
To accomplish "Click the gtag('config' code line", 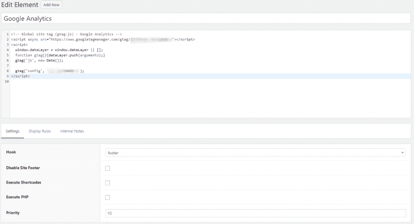I will [x=49, y=71].
